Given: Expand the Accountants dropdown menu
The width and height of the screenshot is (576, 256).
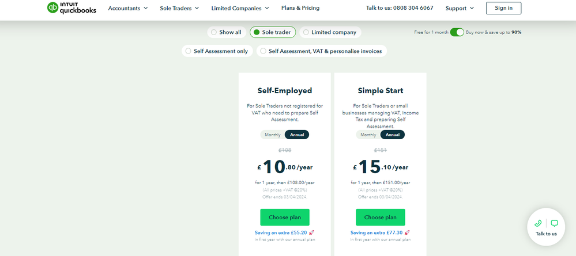Looking at the screenshot, I should 128,8.
